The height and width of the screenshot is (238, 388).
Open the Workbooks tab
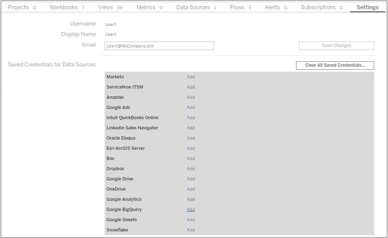point(67,7)
